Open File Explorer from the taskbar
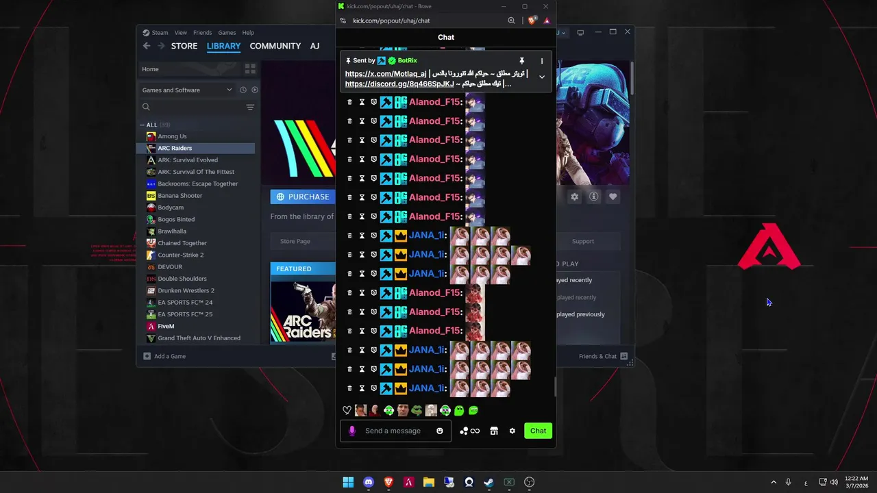The image size is (877, 493). click(x=429, y=482)
